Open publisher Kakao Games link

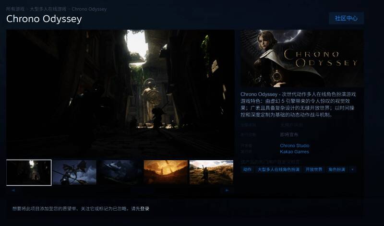tap(294, 152)
